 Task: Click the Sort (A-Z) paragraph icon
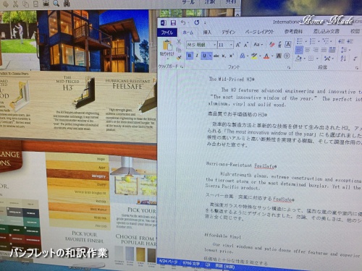click(x=343, y=58)
